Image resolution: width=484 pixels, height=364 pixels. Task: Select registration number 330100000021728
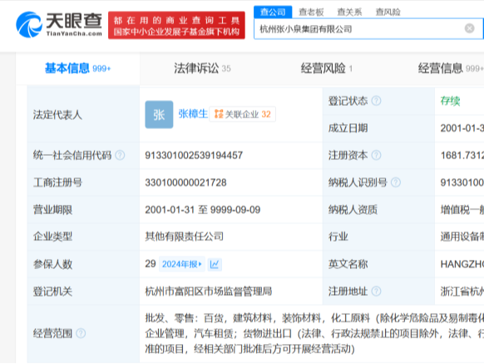pos(185,182)
